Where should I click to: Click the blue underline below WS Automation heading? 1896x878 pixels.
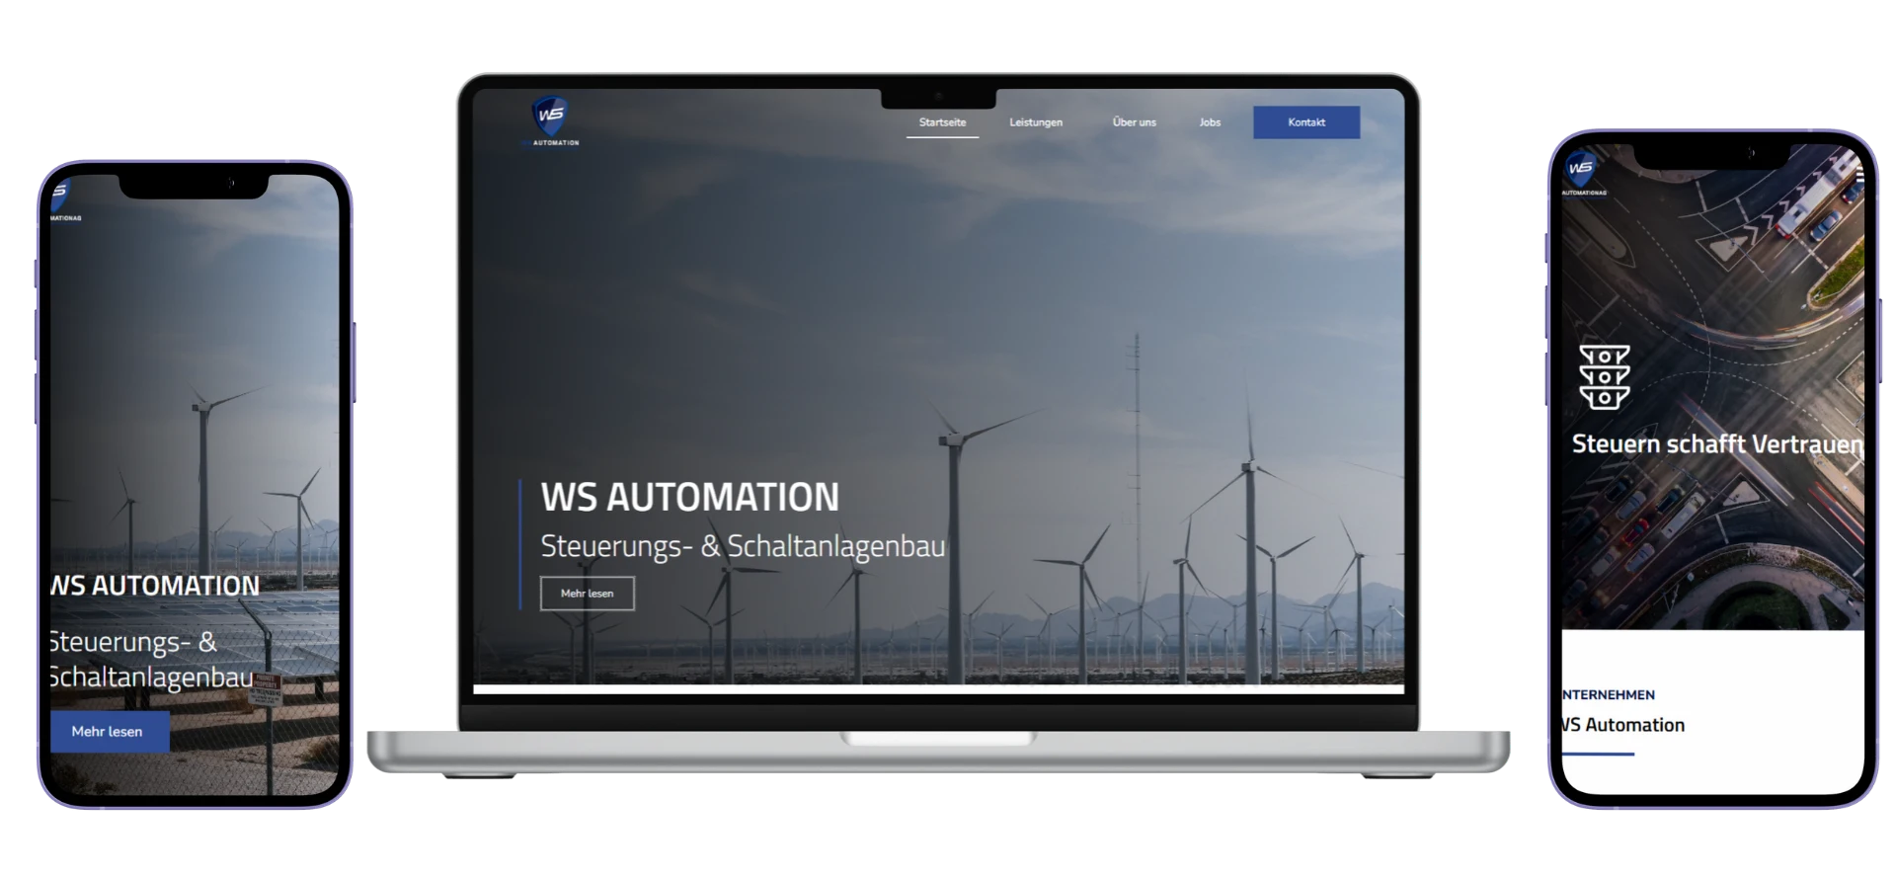pos(1598,755)
